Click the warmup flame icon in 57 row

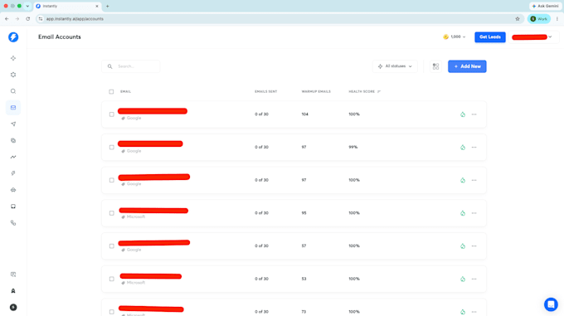tap(463, 246)
